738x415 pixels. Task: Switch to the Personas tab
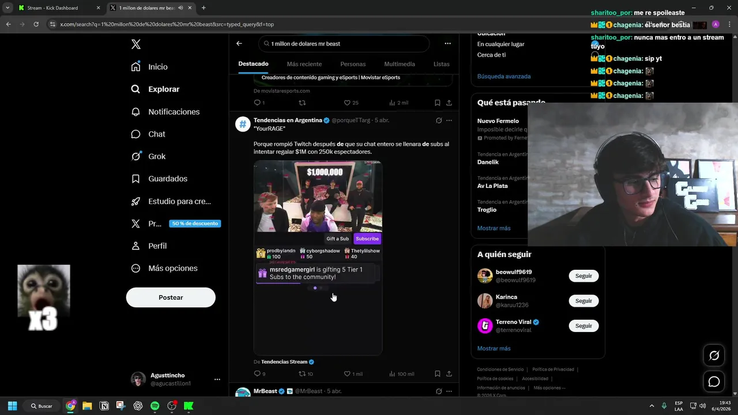point(353,64)
